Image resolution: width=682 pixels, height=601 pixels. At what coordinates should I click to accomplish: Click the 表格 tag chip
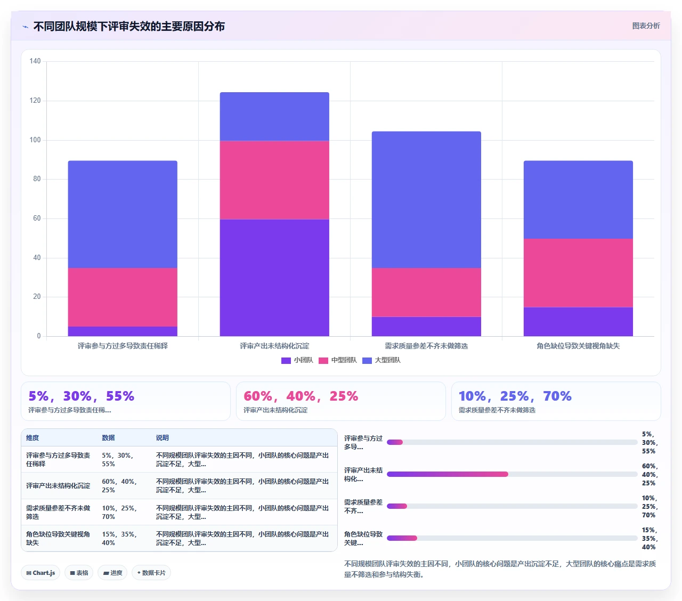79,573
